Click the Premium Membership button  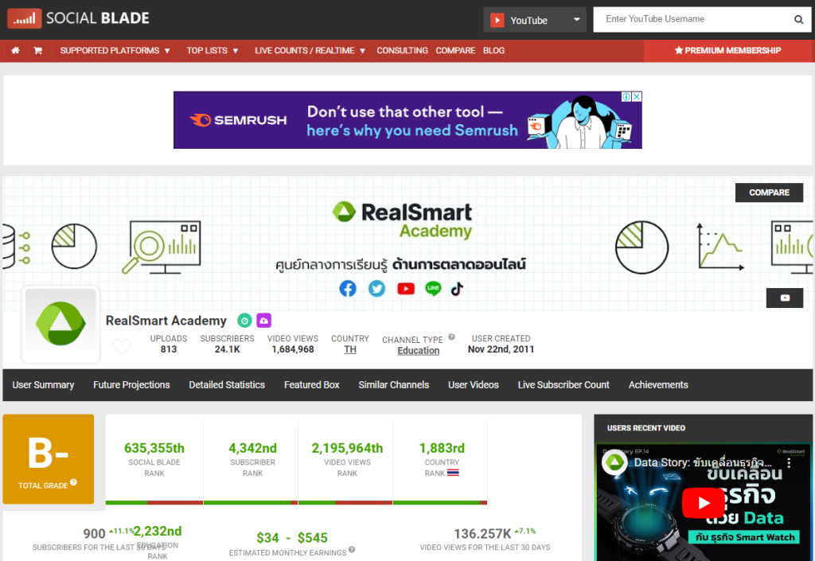[727, 50]
